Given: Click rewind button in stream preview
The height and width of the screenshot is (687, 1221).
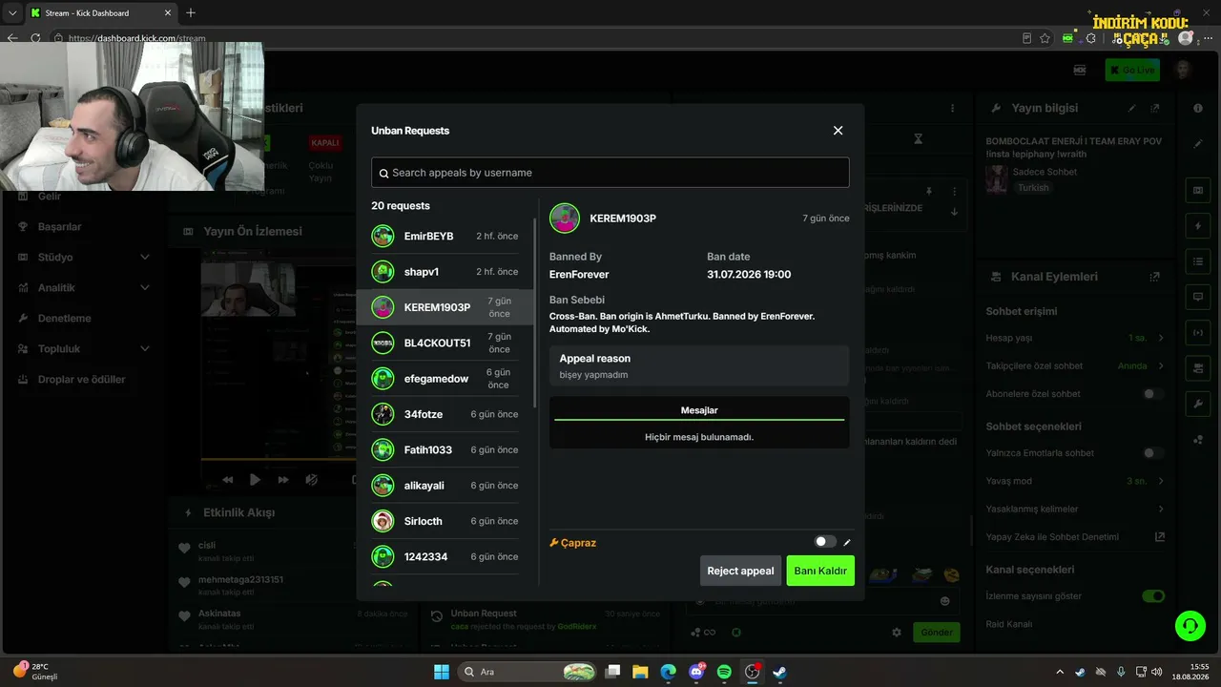Looking at the screenshot, I should click(227, 480).
